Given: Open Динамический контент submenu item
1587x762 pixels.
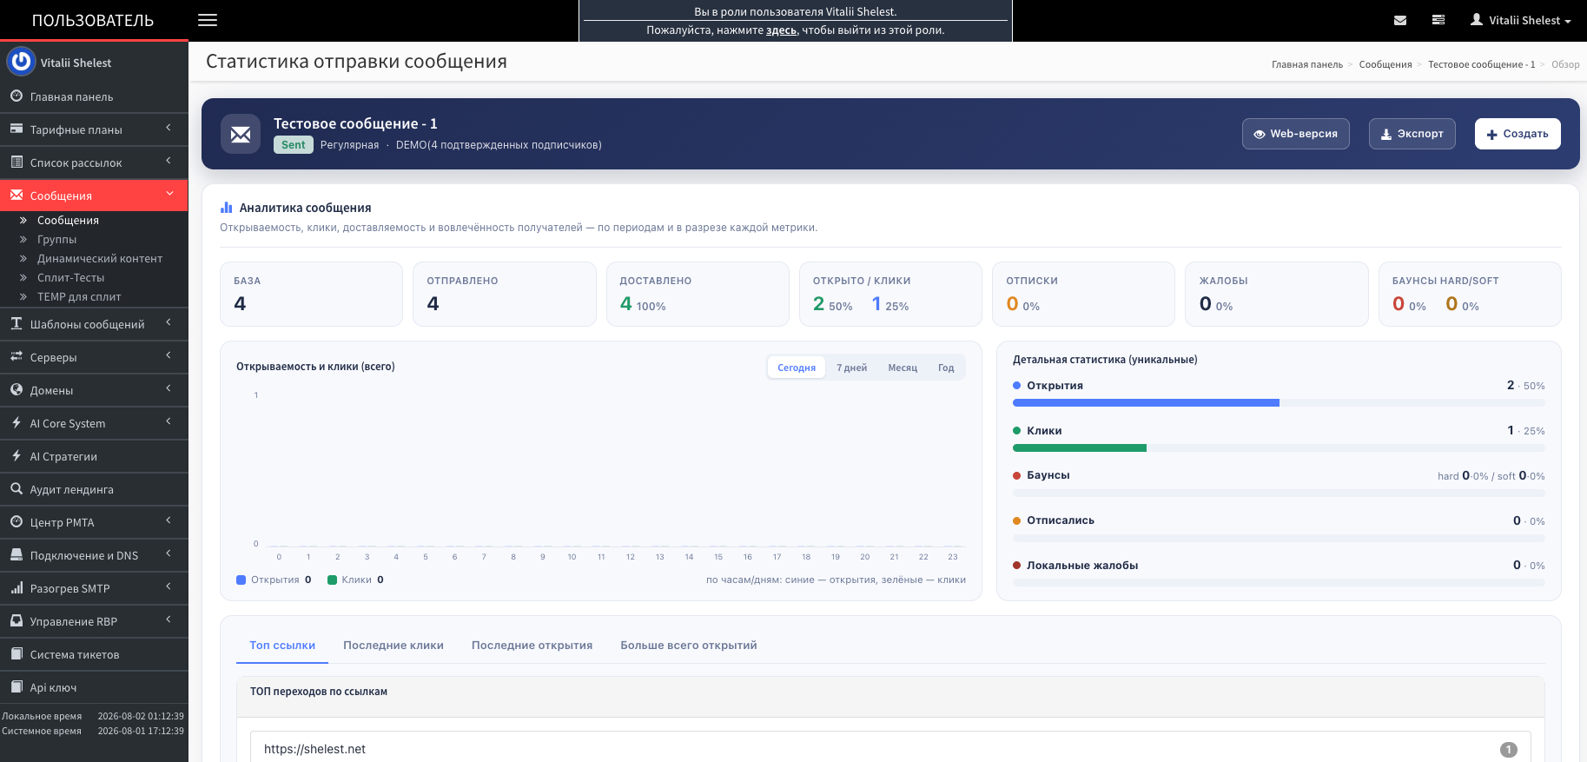Looking at the screenshot, I should click(x=100, y=258).
